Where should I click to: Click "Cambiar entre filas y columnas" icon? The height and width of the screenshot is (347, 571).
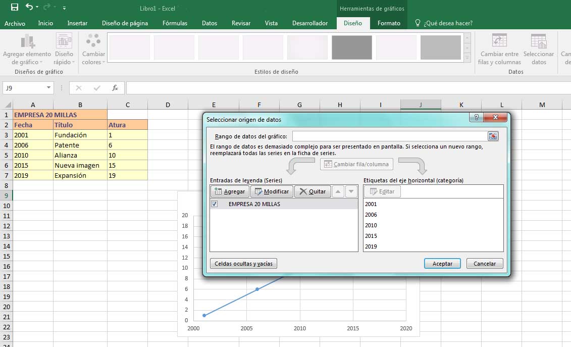coord(499,48)
